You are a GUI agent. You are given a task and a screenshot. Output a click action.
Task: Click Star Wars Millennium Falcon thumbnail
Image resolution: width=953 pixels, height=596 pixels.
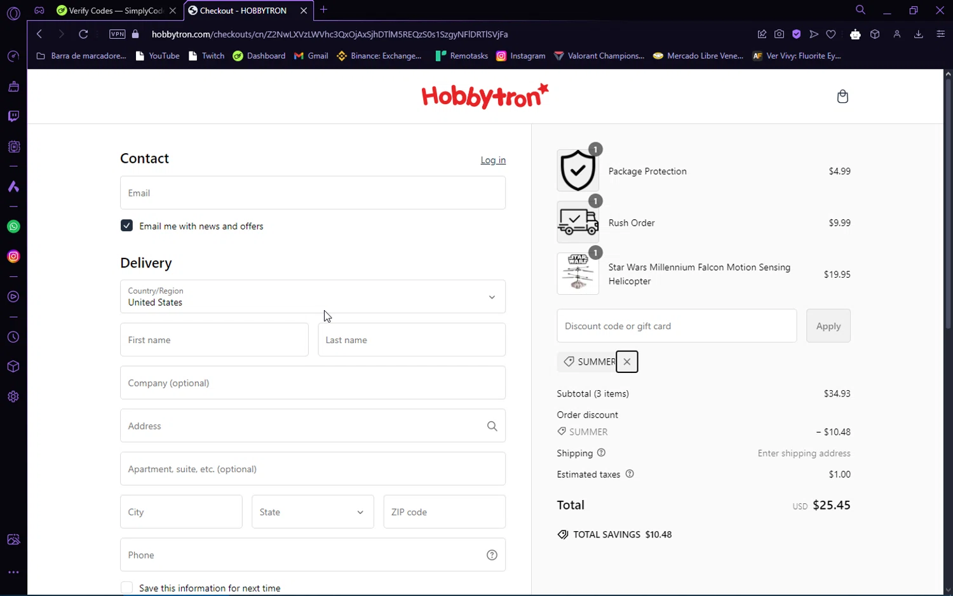click(578, 274)
